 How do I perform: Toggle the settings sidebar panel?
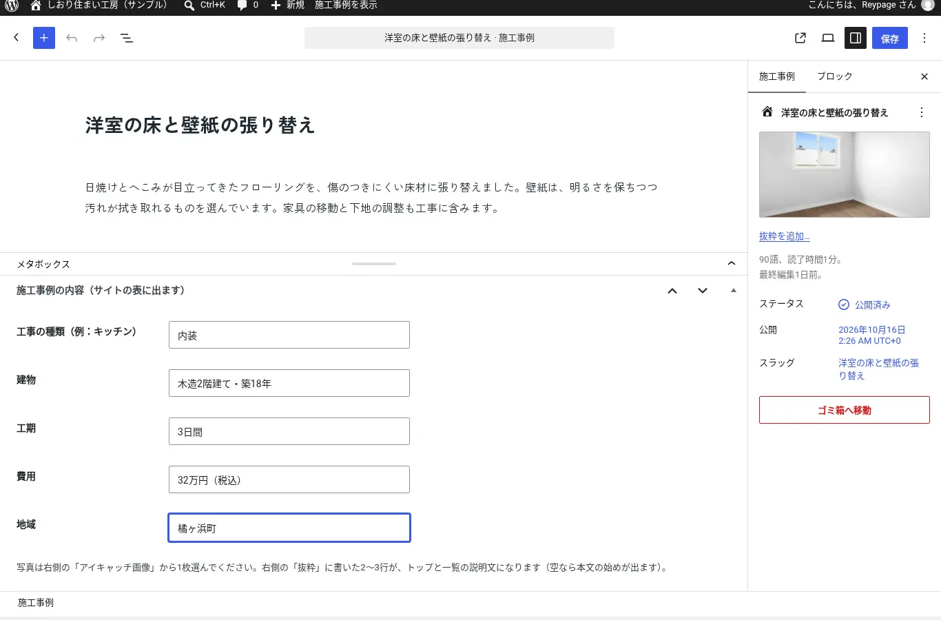tap(856, 38)
